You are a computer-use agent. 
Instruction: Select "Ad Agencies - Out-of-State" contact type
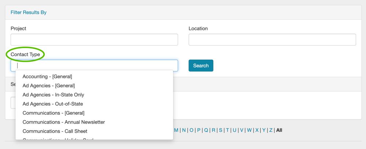click(53, 104)
